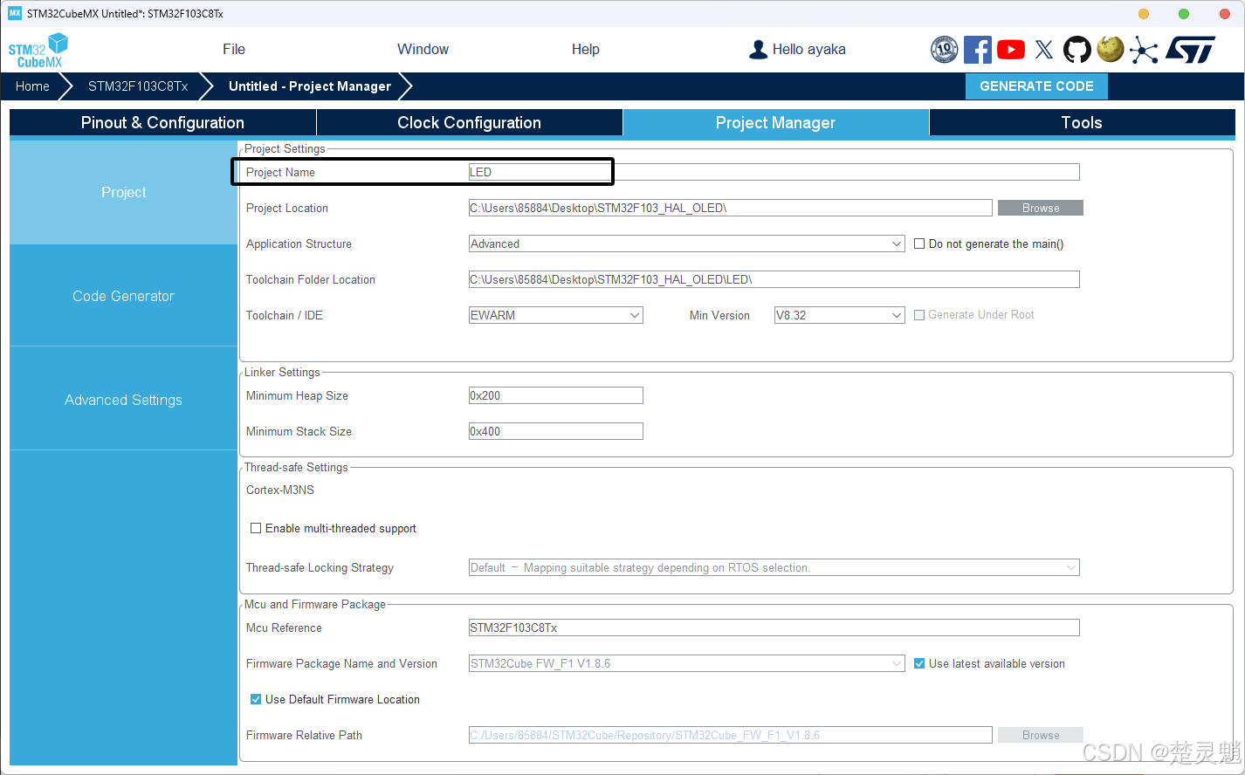1245x775 pixels.
Task: Open the File menu
Action: click(234, 50)
